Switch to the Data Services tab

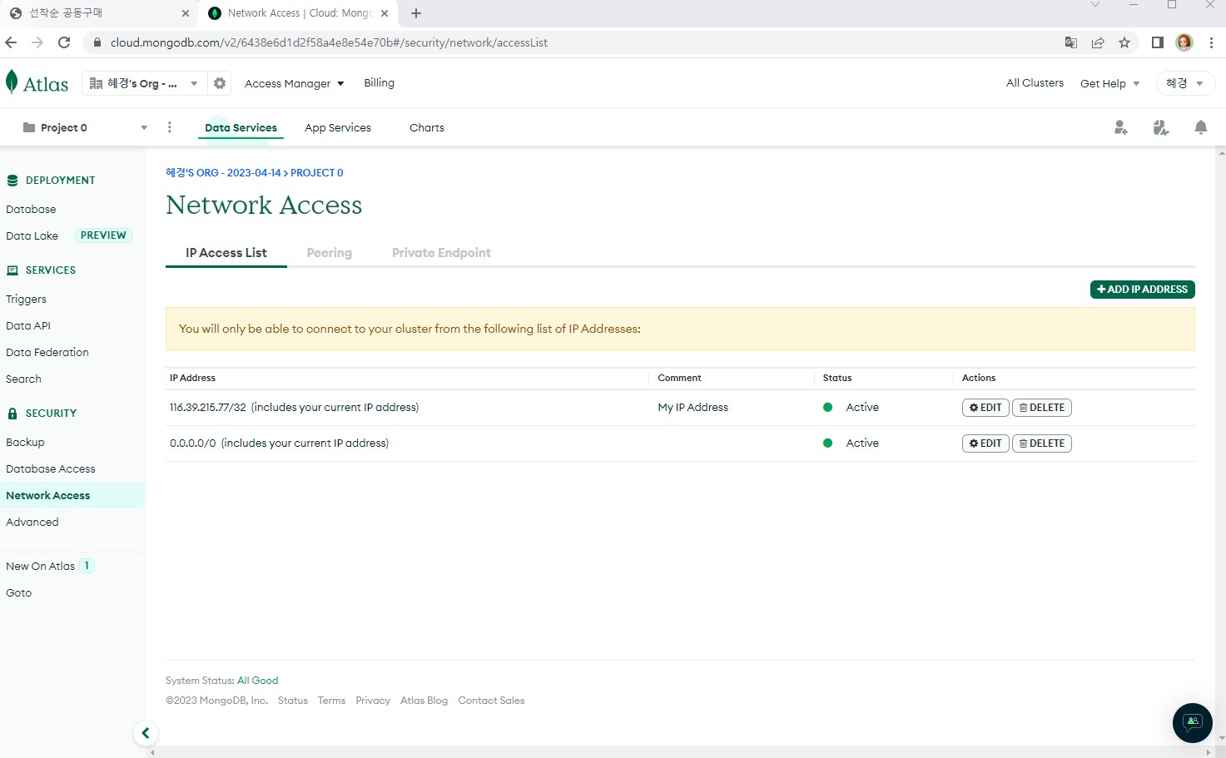point(241,127)
